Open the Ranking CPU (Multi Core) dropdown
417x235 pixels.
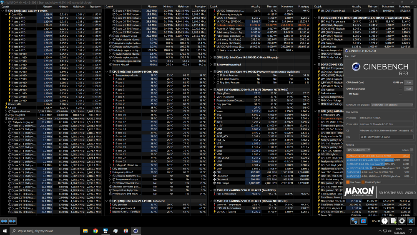click(359, 150)
